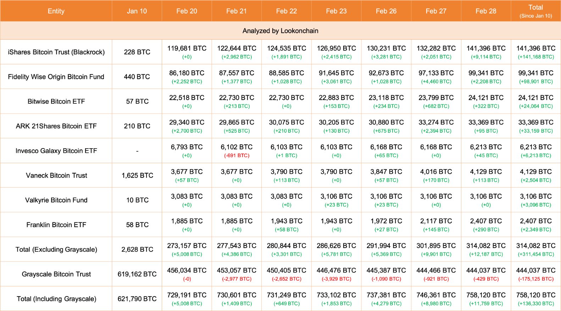Image resolution: width=561 pixels, height=311 pixels.
Task: Click the 619,162 BTC Grayscale Jan 10 cell
Action: coord(137,274)
